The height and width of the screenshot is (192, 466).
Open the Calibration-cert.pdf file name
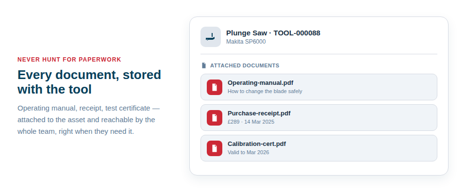coord(256,144)
